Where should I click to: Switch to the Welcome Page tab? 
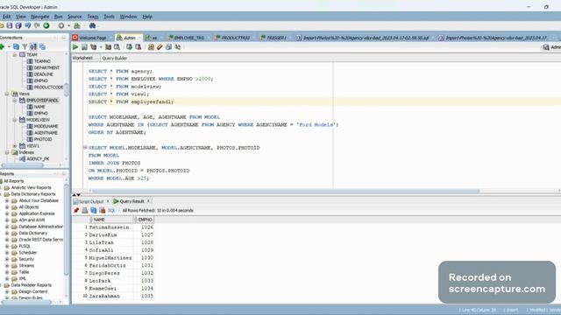click(92, 38)
